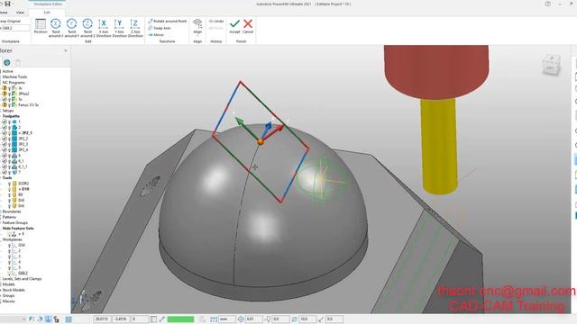Select NC Programs node in Explorer

pos(14,83)
